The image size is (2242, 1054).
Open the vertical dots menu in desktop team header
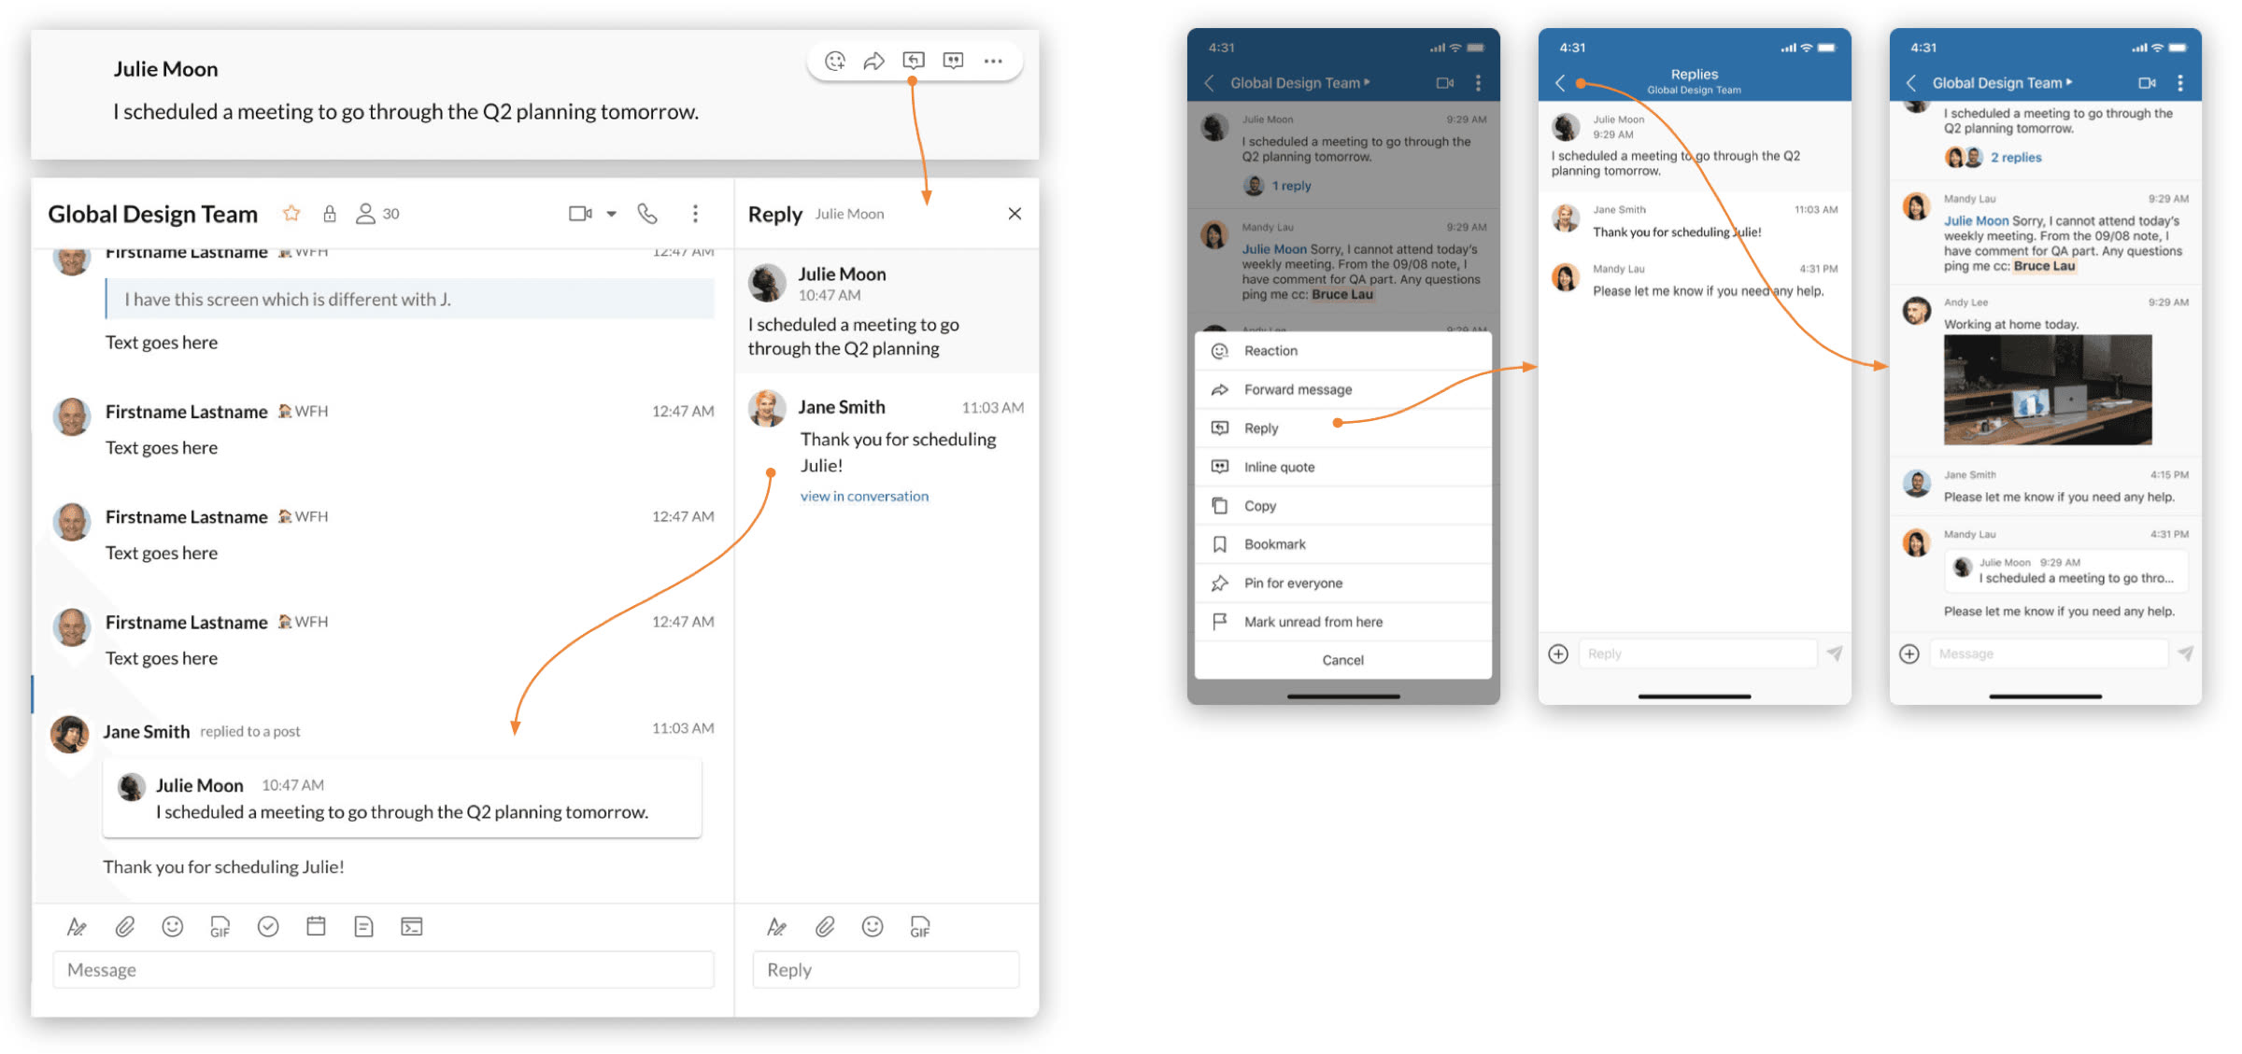pyautogui.click(x=695, y=214)
